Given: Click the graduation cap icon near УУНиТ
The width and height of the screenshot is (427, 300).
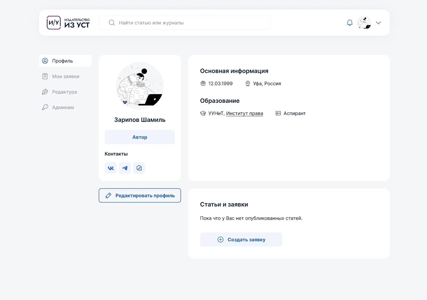Looking at the screenshot, I should [x=202, y=113].
